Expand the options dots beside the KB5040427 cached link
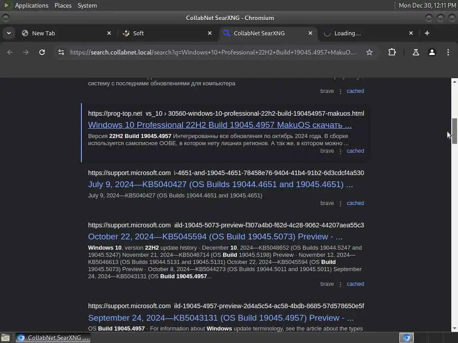The width and height of the screenshot is (458, 343). tap(340, 204)
